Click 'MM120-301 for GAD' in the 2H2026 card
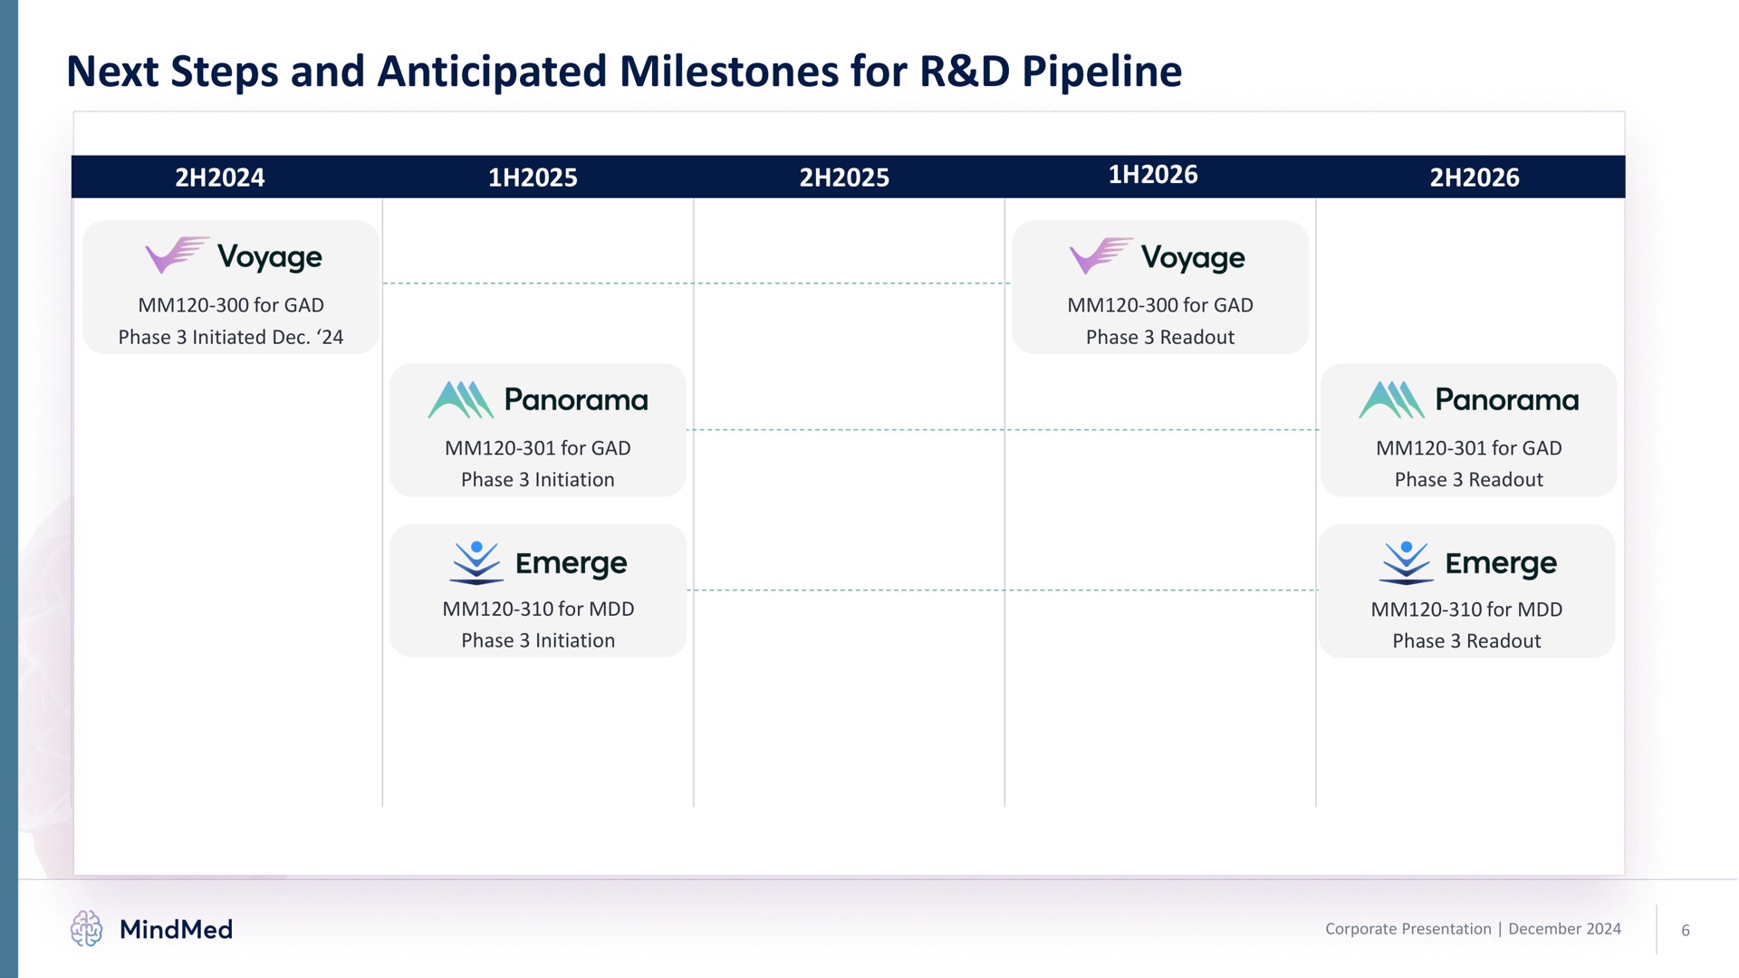Screen dimensions: 1739x978 pos(1469,448)
